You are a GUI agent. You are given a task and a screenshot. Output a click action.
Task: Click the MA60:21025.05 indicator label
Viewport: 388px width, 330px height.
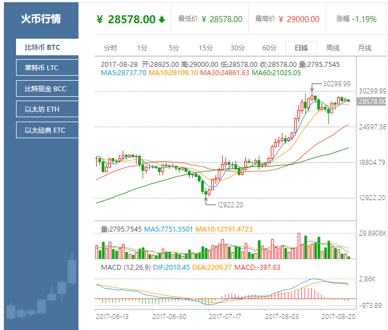coord(276,73)
